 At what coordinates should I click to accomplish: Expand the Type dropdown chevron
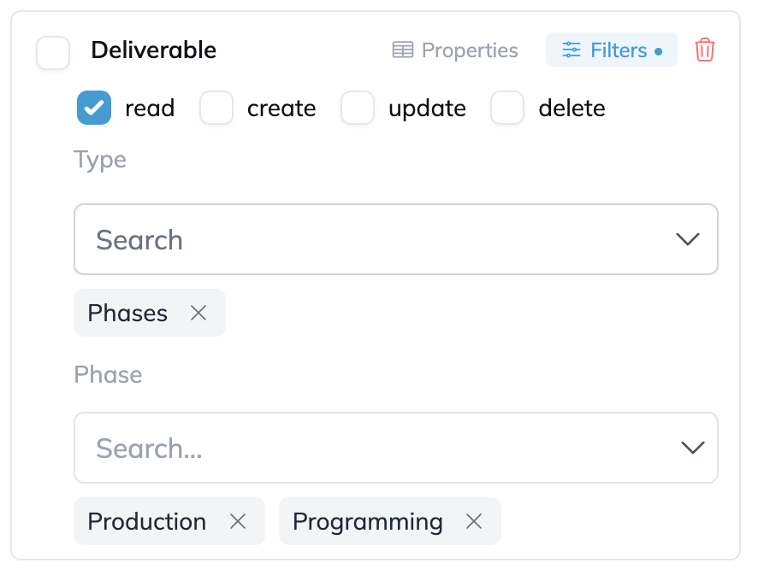(688, 239)
